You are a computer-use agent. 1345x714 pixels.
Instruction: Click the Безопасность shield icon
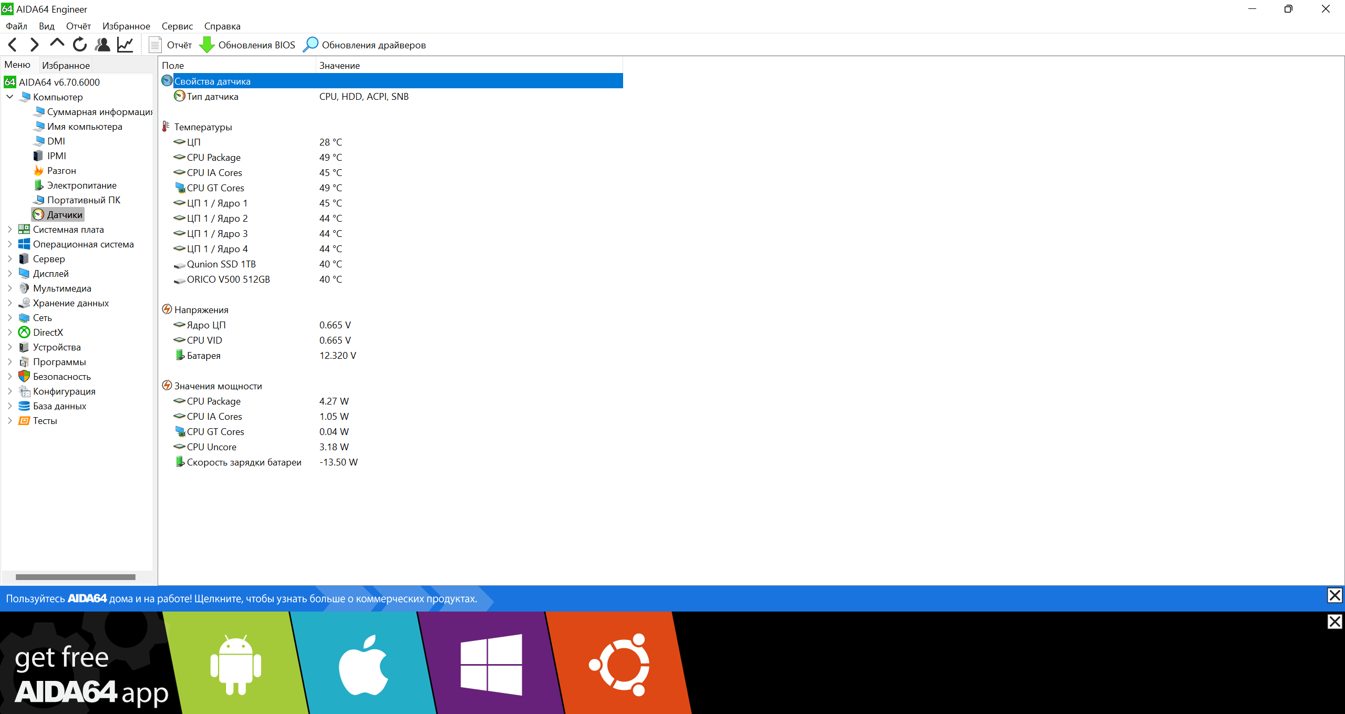point(24,376)
